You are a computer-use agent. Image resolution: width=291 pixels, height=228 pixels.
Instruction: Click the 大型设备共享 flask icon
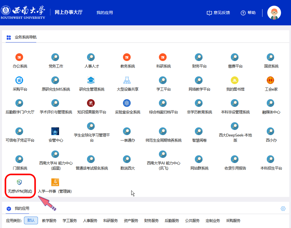click(127, 80)
